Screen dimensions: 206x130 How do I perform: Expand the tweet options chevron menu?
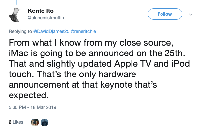[191, 14]
